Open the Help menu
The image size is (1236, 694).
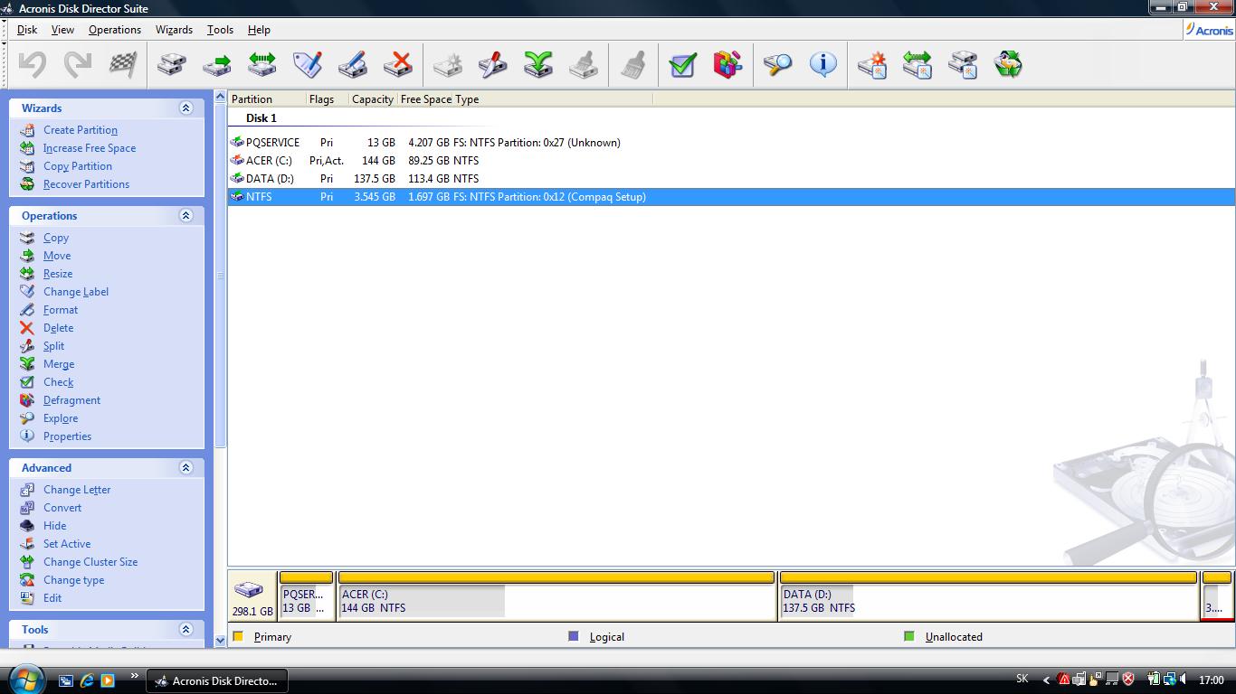point(259,29)
